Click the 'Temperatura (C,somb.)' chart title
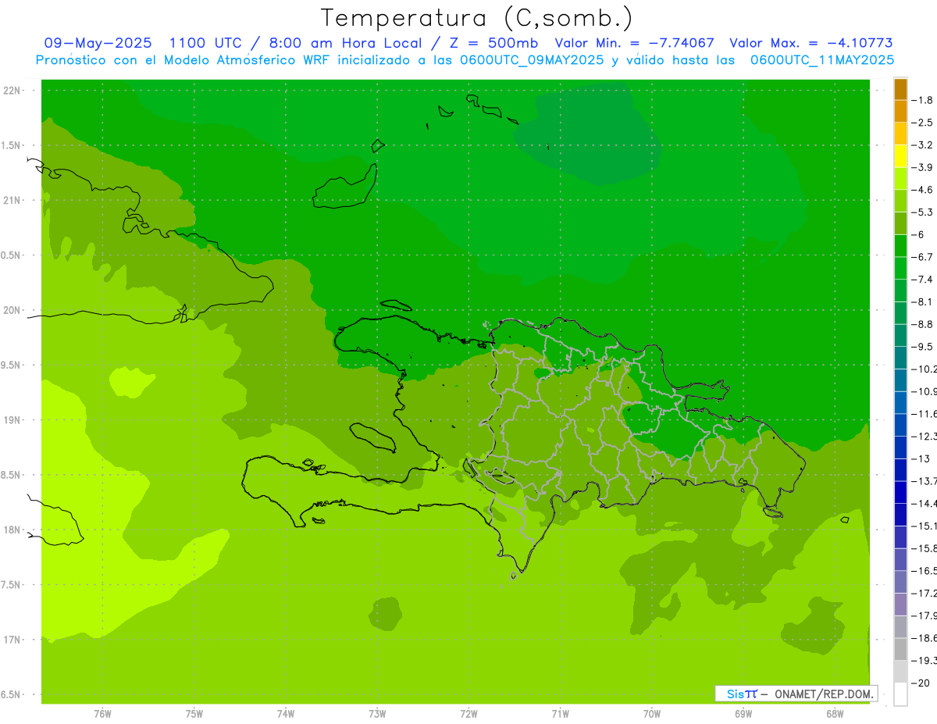Viewport: 937px width, 724px height. 477,18
